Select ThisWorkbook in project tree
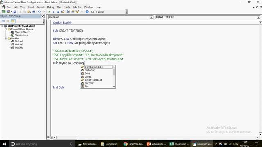The image size is (262, 147). coord(21,35)
